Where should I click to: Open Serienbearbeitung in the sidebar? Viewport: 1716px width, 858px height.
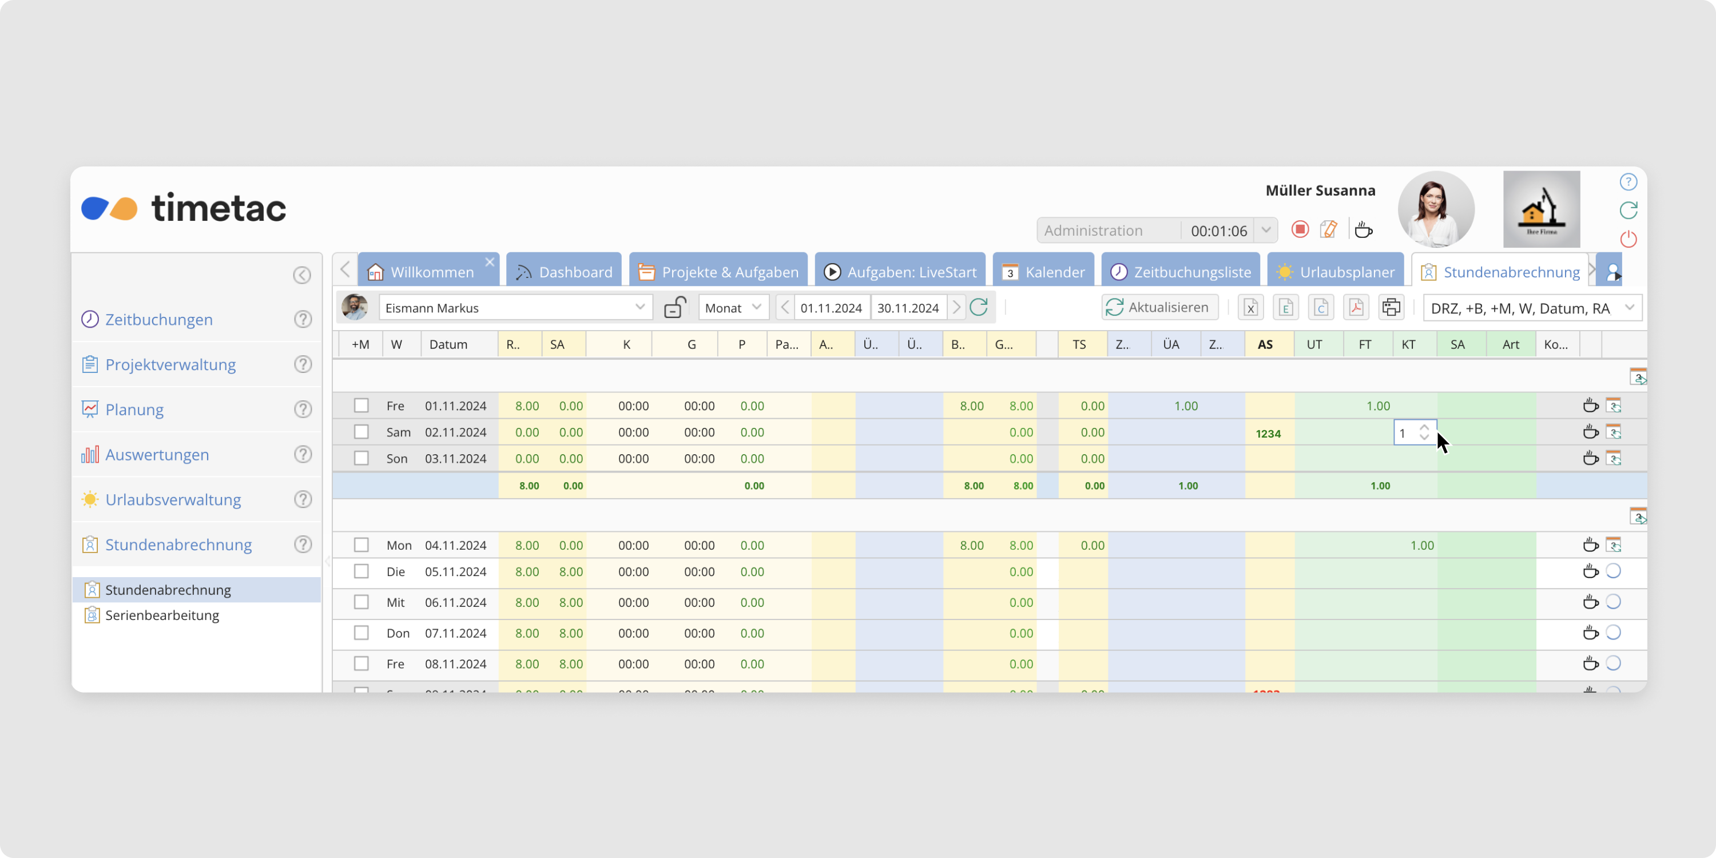click(x=162, y=615)
